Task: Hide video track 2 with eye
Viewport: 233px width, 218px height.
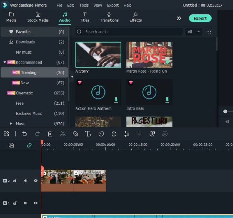Action: pos(36,180)
